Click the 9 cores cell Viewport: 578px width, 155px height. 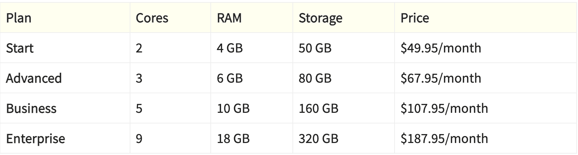(x=170, y=139)
